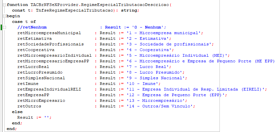Place cursor on retMicroempresaMunicipal identifier

pyautogui.click(x=49, y=33)
